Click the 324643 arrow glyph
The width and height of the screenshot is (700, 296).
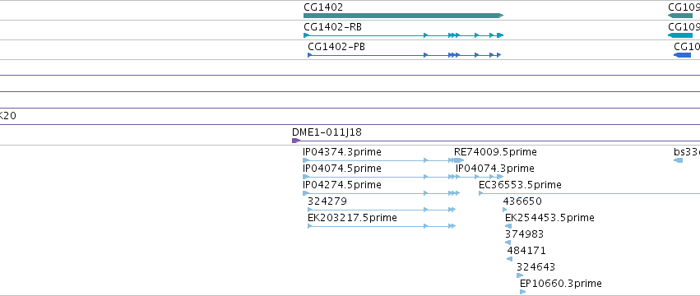tap(520, 275)
